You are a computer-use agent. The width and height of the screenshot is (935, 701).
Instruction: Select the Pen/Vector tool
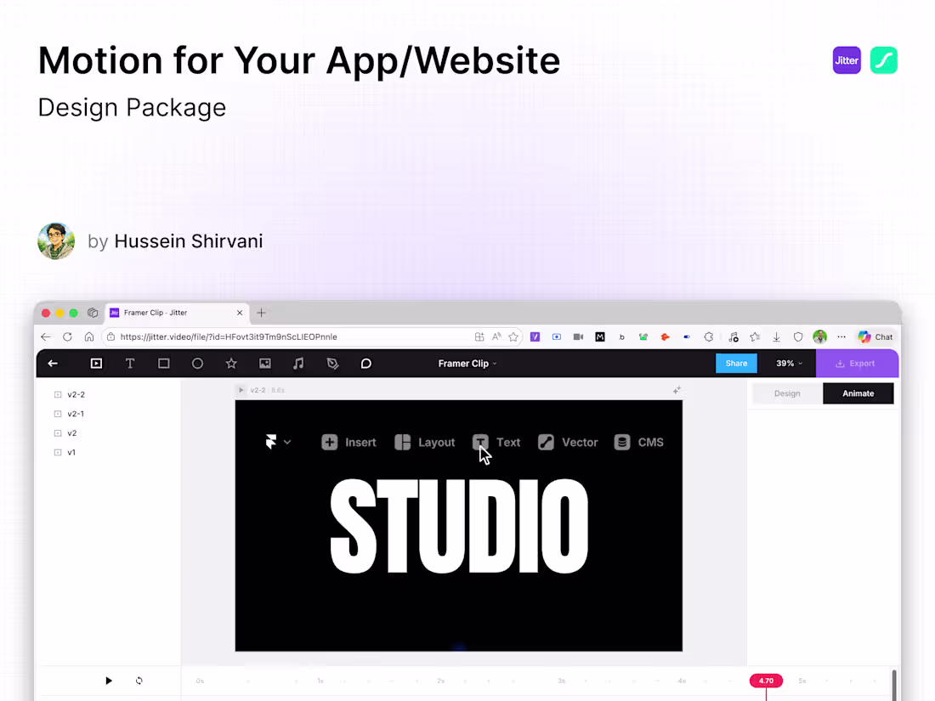[x=333, y=363]
